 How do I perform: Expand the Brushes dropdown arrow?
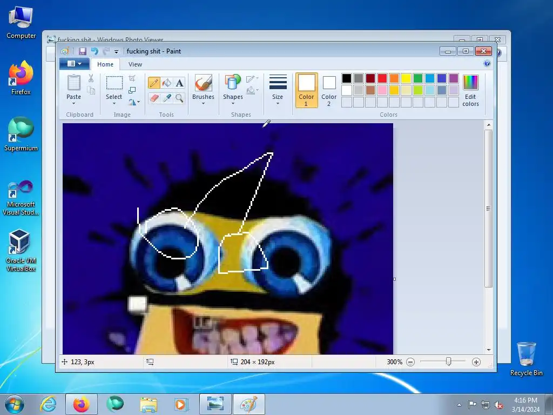(203, 103)
